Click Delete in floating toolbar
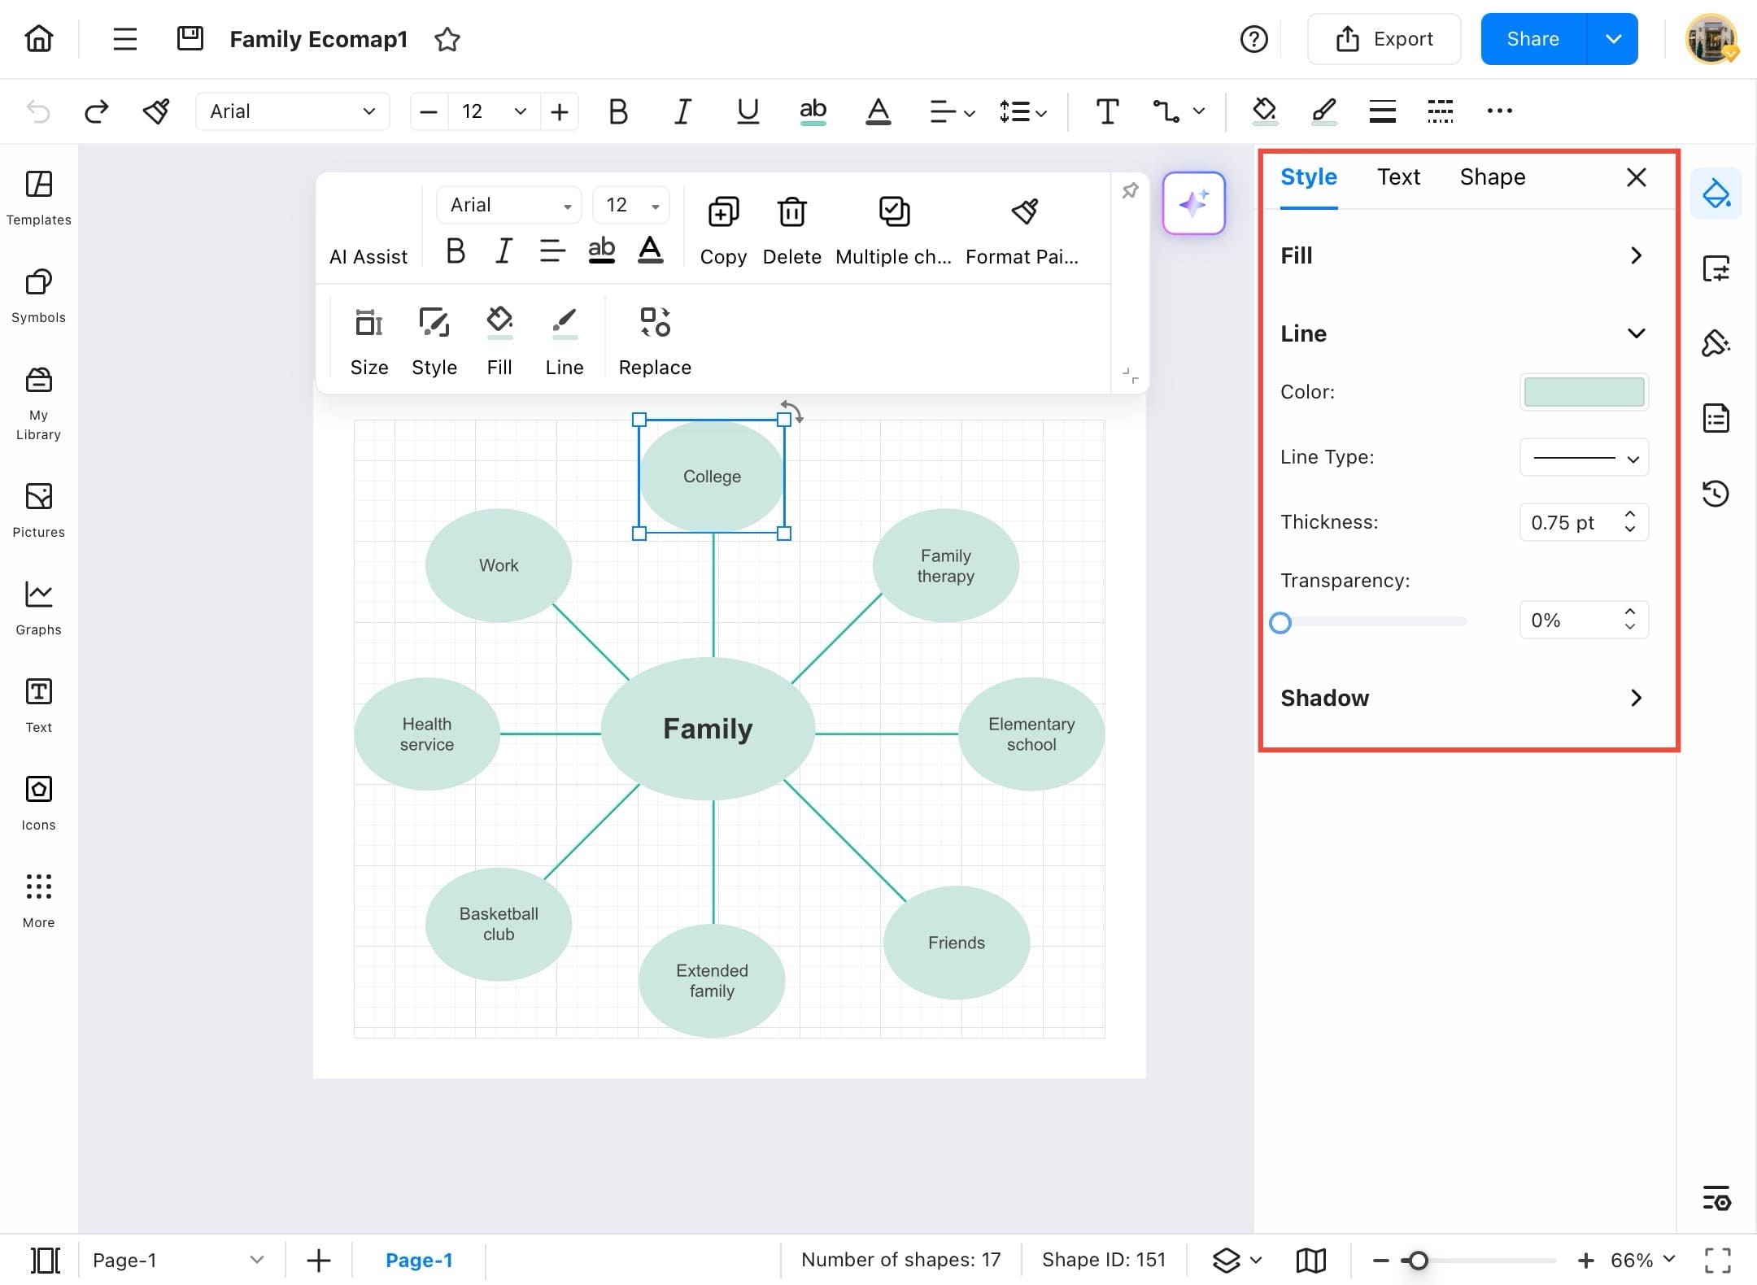1757x1285 pixels. point(791,231)
